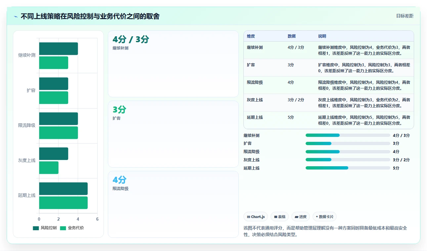Click the 延期上线维度中 description in the table
The width and height of the screenshot is (427, 251).
(x=364, y=120)
